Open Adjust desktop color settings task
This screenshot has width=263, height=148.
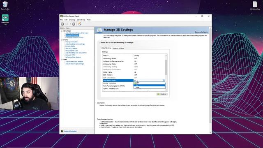click(x=75, y=44)
